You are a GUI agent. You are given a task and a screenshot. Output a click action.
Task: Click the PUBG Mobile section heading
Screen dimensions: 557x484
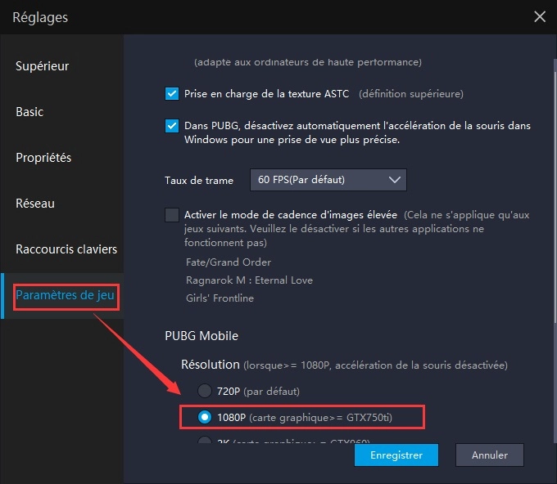[x=202, y=336]
